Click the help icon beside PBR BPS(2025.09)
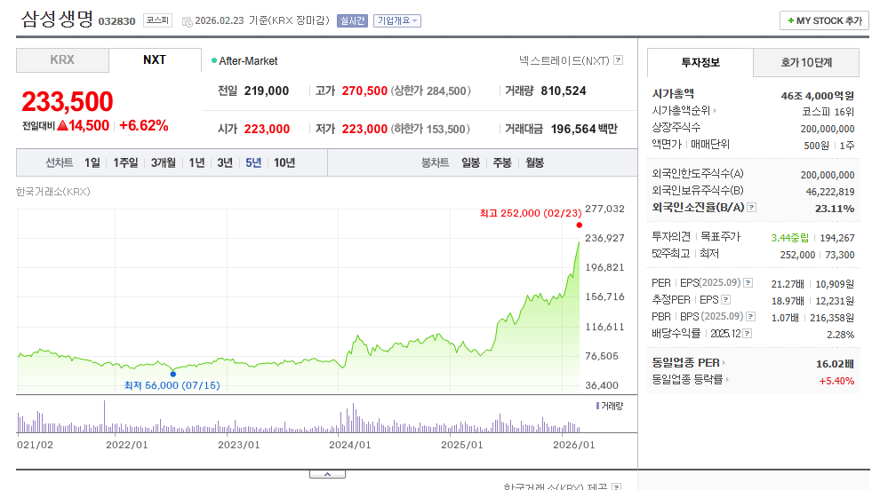 (750, 317)
